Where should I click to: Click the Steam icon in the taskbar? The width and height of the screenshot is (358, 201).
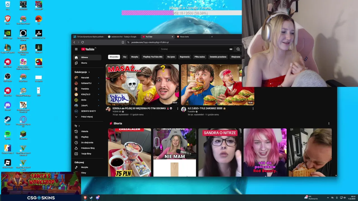tap(91, 198)
